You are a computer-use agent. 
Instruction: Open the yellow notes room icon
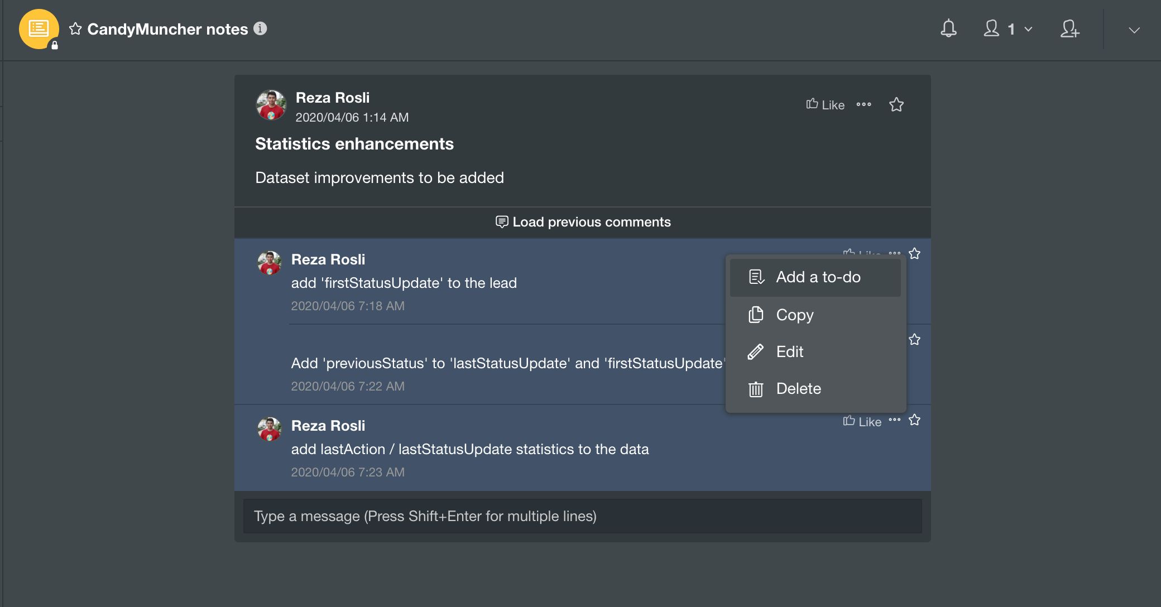click(x=39, y=28)
